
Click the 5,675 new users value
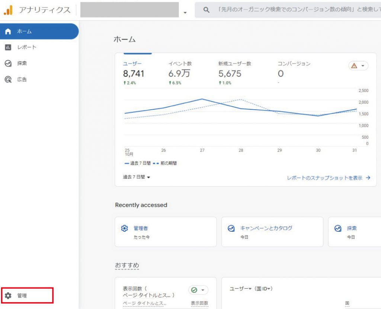230,74
